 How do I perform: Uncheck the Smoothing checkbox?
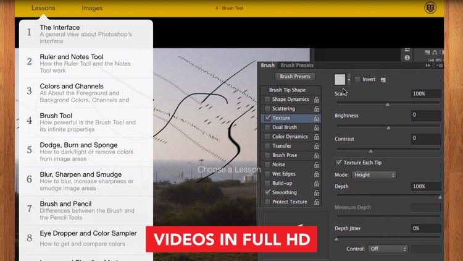[267, 192]
